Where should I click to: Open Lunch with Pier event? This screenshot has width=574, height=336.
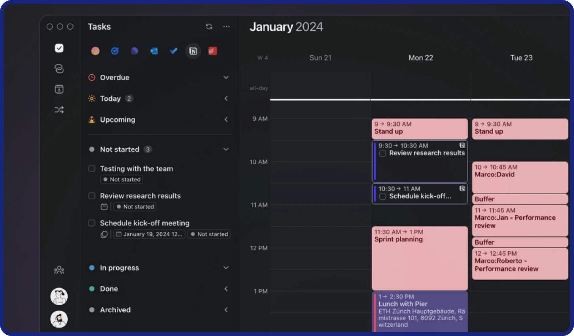pyautogui.click(x=420, y=312)
